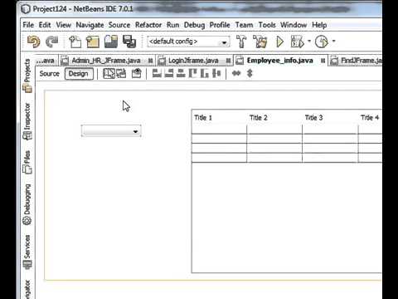This screenshot has width=398, height=299.
Task: Click the Profile Project clock icon
Action: click(322, 42)
